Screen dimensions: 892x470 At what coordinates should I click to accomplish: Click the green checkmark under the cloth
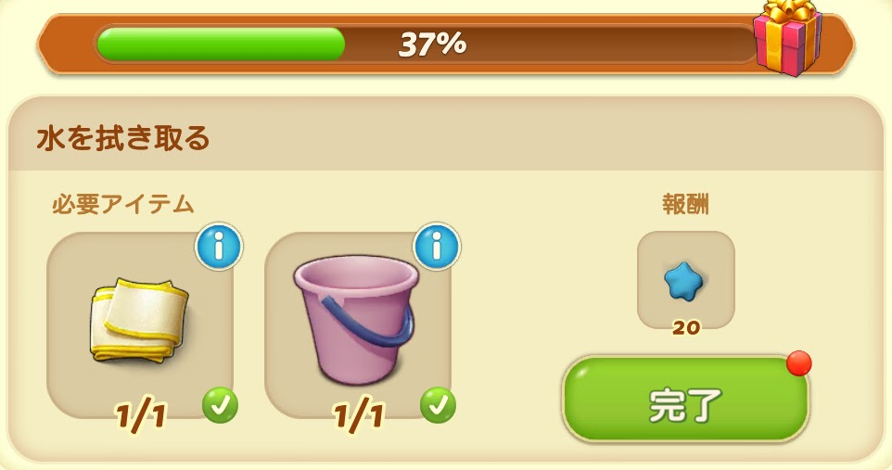point(220,405)
